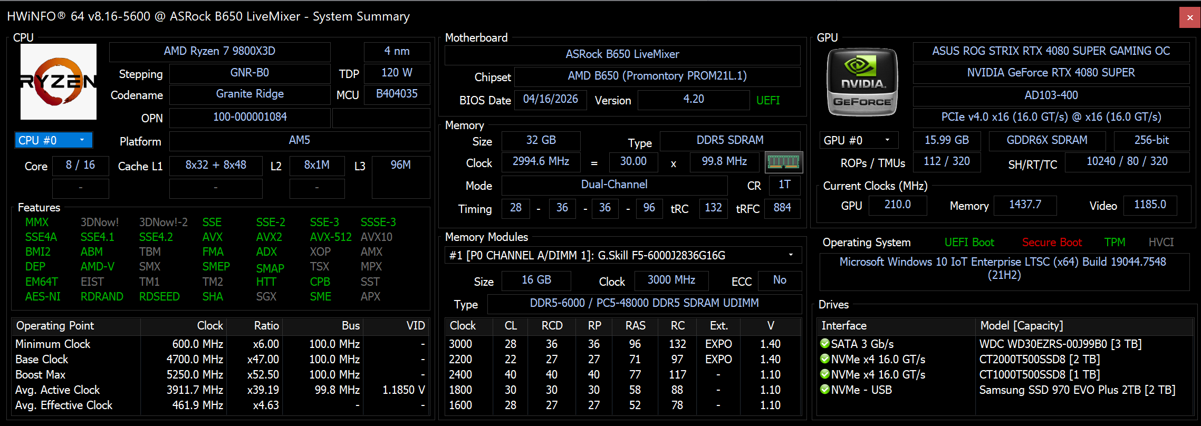Click the UEFI Boot indicator

pyautogui.click(x=969, y=243)
